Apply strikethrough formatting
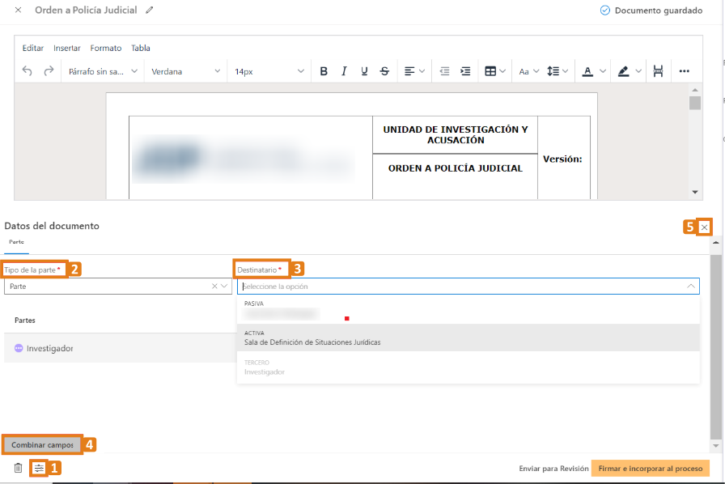This screenshot has height=484, width=725. point(384,70)
